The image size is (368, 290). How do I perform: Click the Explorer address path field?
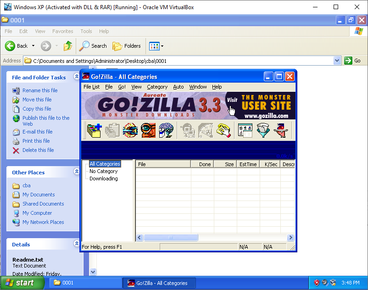point(178,61)
